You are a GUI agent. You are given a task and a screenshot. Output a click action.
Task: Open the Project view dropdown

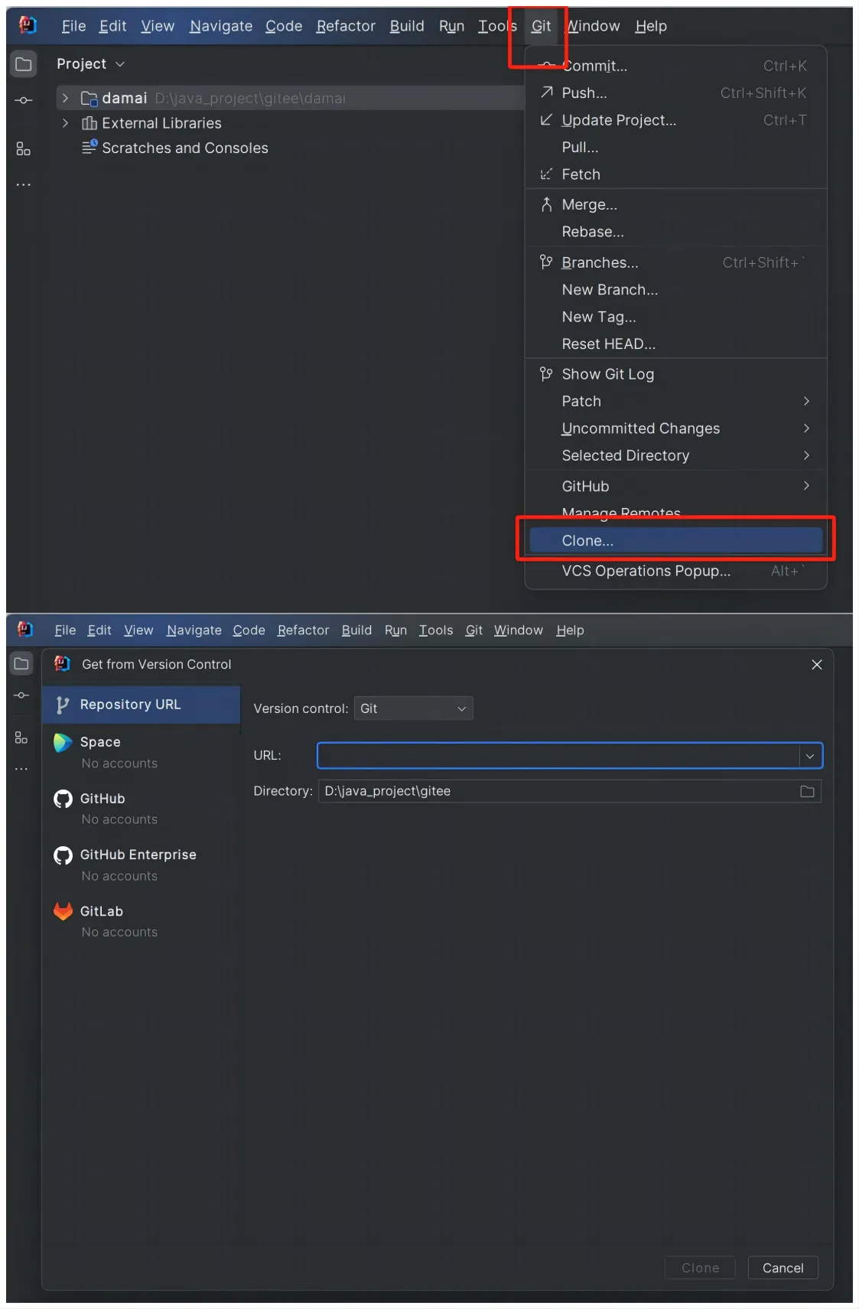pos(90,64)
